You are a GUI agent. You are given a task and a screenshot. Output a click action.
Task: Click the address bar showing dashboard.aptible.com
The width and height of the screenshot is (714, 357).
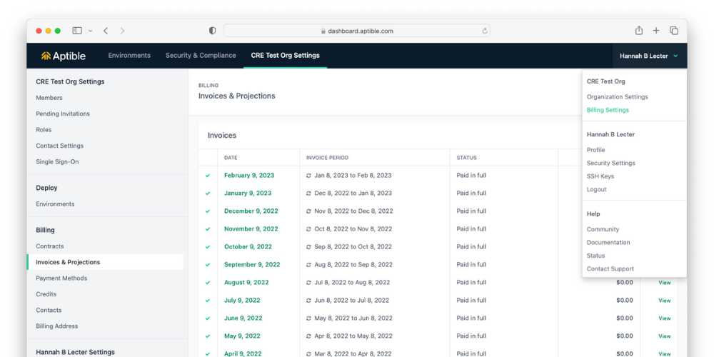pyautogui.click(x=356, y=31)
